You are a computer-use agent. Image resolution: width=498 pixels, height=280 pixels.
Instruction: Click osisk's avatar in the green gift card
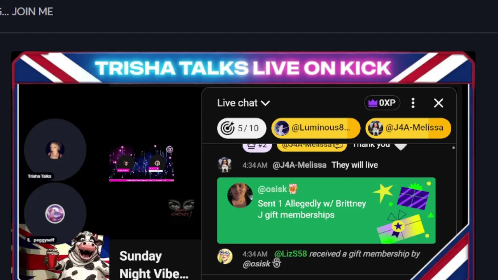pyautogui.click(x=240, y=196)
